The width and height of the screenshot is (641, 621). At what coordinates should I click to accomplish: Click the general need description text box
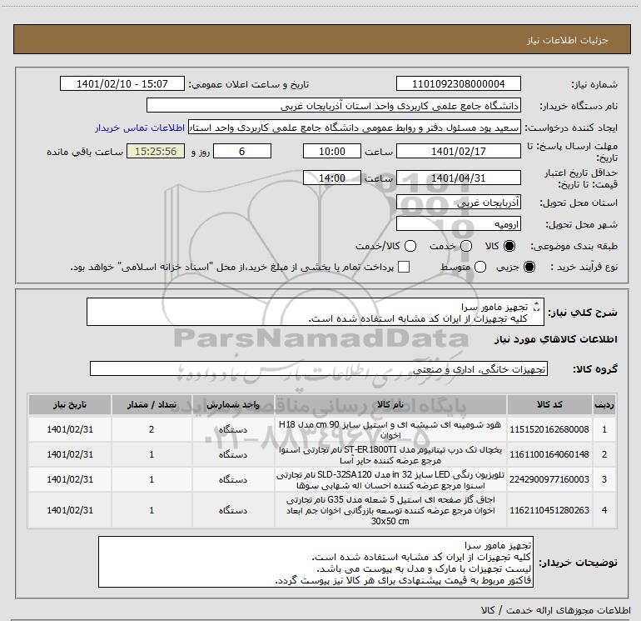coord(316,313)
